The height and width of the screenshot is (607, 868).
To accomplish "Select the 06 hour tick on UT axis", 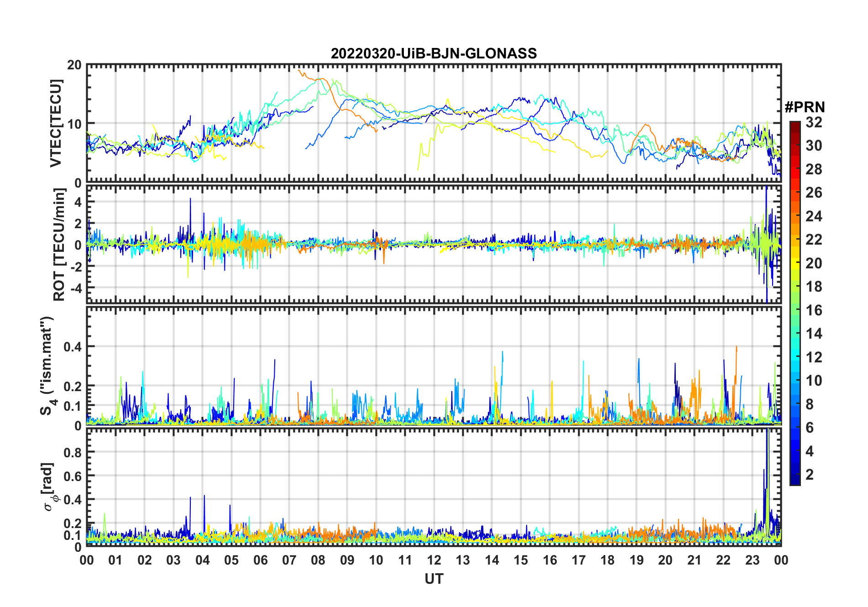I will pyautogui.click(x=261, y=560).
